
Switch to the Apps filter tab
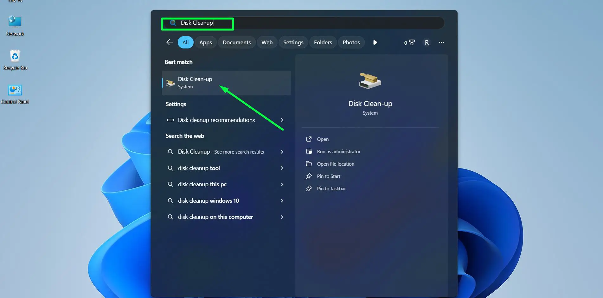click(205, 42)
